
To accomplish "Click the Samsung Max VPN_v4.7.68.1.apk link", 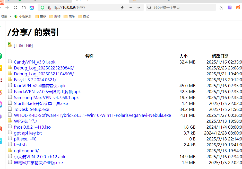I will click(46, 97).
